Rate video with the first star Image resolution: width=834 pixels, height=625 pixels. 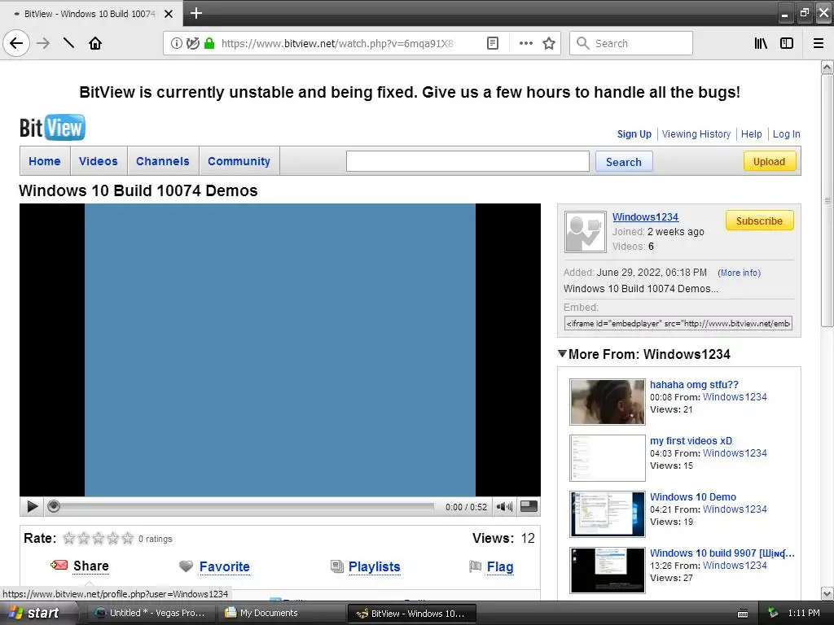coord(69,539)
